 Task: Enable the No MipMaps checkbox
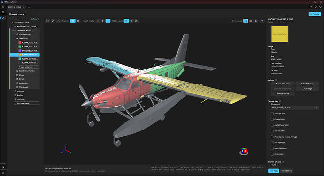(272, 143)
